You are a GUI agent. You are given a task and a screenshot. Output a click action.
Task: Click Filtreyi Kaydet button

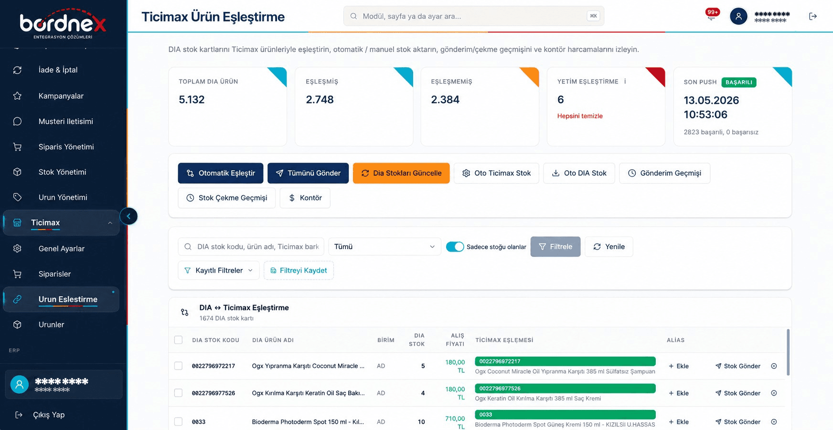[299, 271]
